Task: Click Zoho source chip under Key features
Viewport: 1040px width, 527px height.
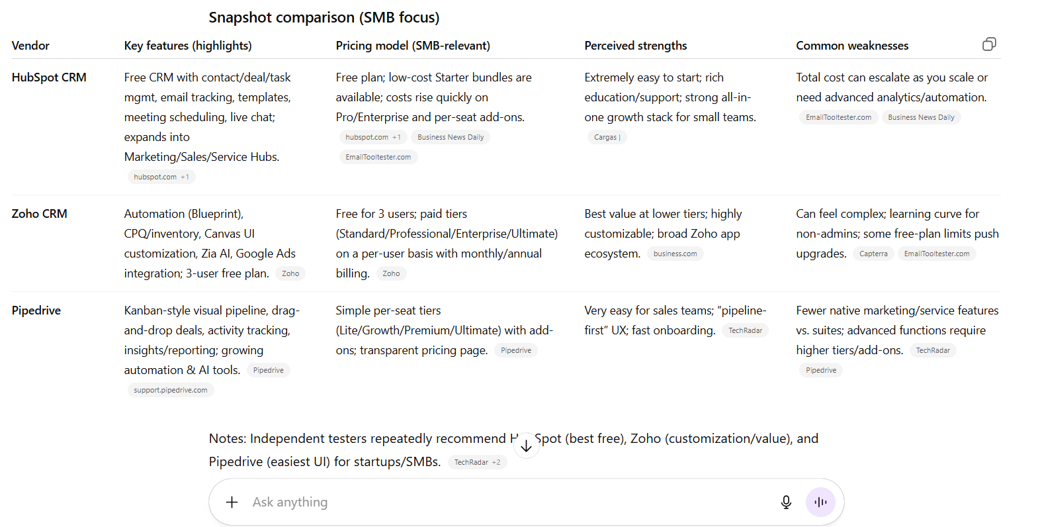Action: point(290,273)
